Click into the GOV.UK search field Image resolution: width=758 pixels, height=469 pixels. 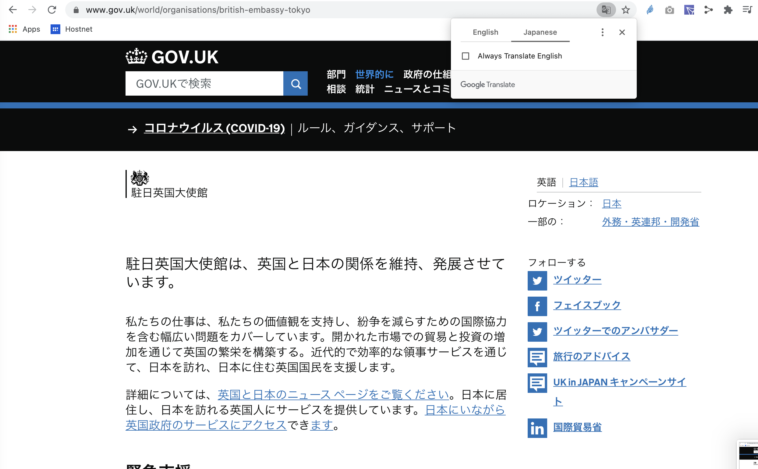(x=204, y=83)
